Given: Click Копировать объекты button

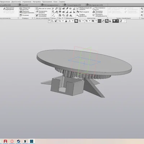Looking at the screenshot, I should (x=42, y=12).
